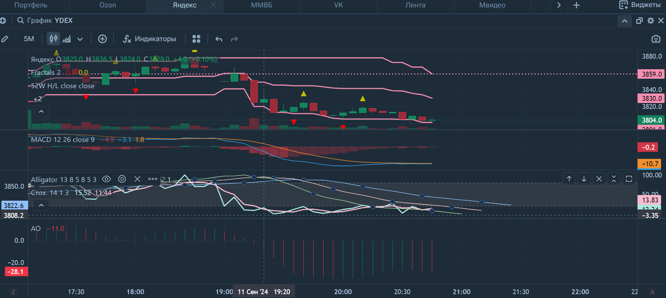Screen dimensions: 666x298
Task: Redo the chart action
Action: 234,39
